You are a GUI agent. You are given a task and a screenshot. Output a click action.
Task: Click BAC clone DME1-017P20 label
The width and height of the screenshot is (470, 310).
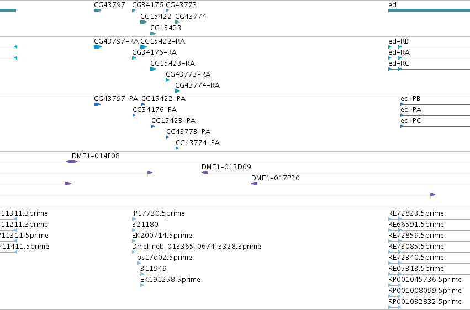(276, 178)
